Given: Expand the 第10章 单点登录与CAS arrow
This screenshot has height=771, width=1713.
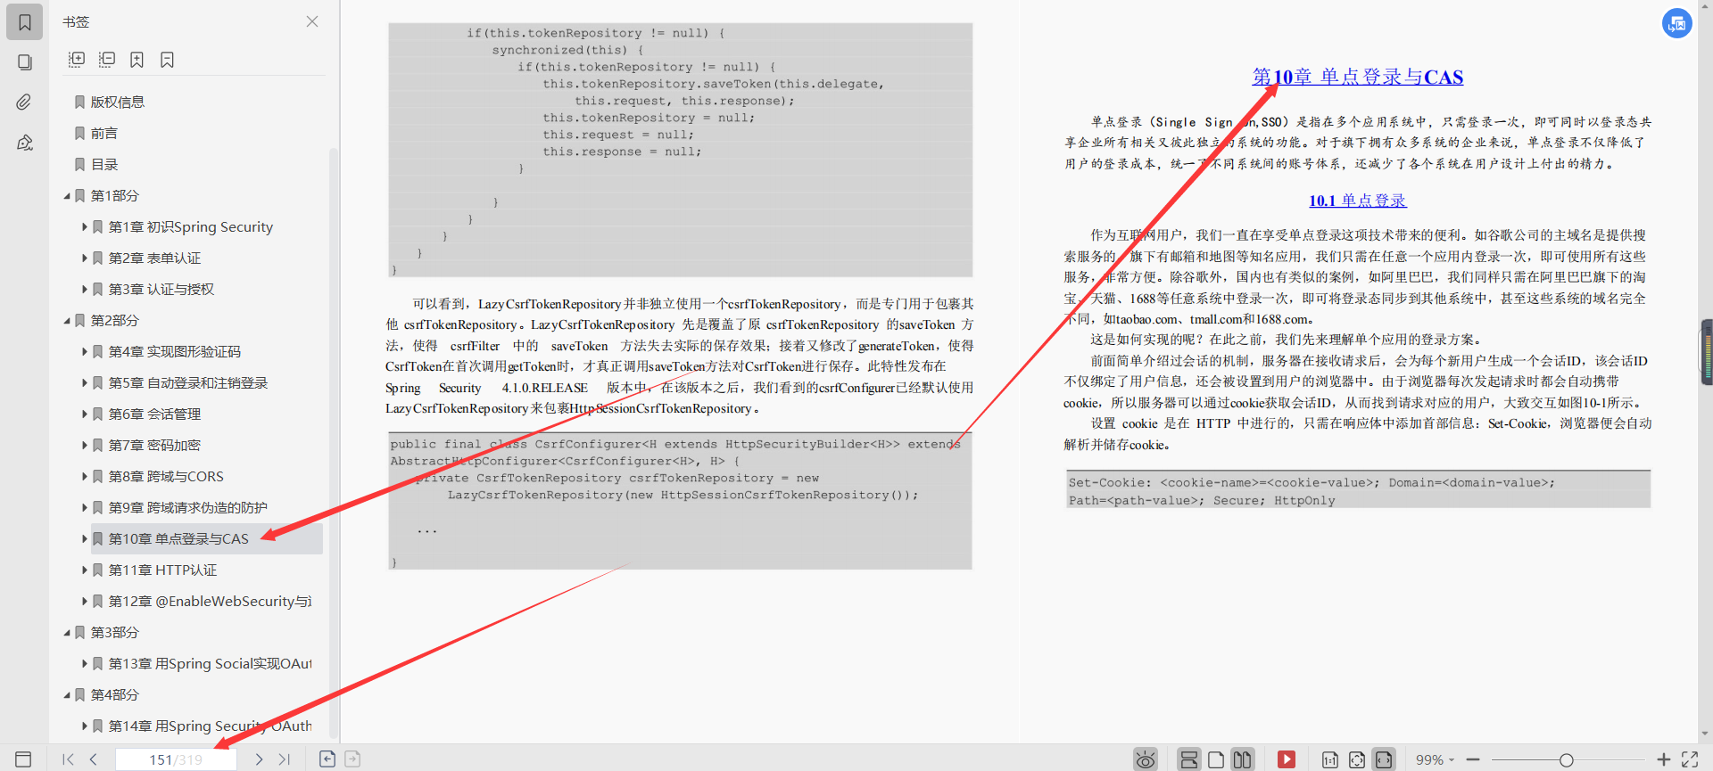Looking at the screenshot, I should [85, 539].
